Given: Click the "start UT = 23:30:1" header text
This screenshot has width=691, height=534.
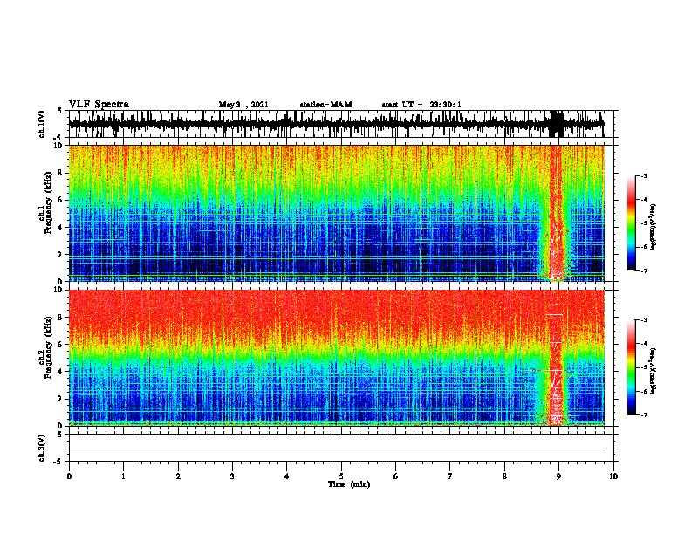Looking at the screenshot, I should pyautogui.click(x=421, y=105).
